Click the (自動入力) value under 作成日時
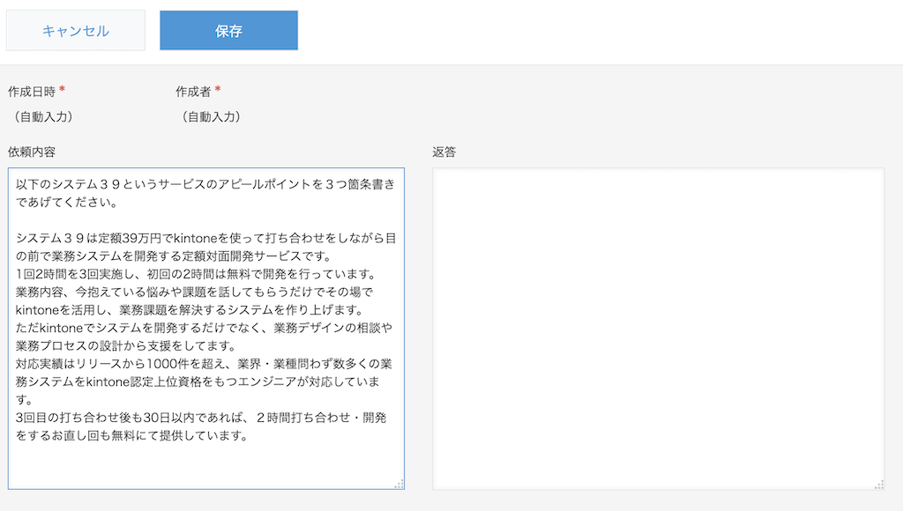The width and height of the screenshot is (903, 511). (44, 117)
